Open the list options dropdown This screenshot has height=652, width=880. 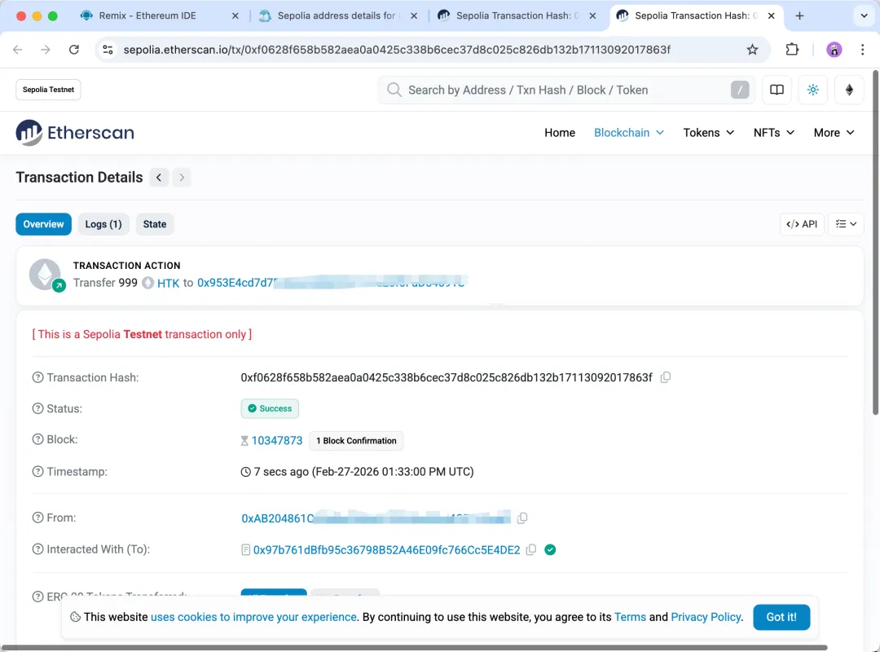pos(846,224)
